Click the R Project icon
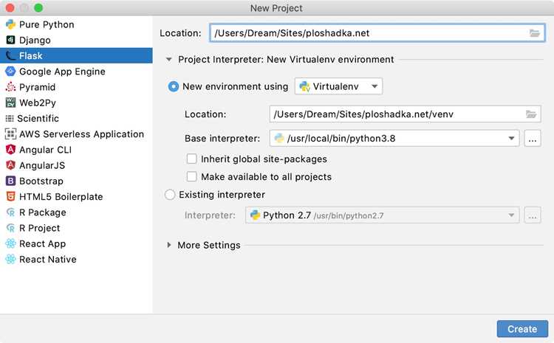The height and width of the screenshot is (343, 554). pyautogui.click(x=10, y=228)
